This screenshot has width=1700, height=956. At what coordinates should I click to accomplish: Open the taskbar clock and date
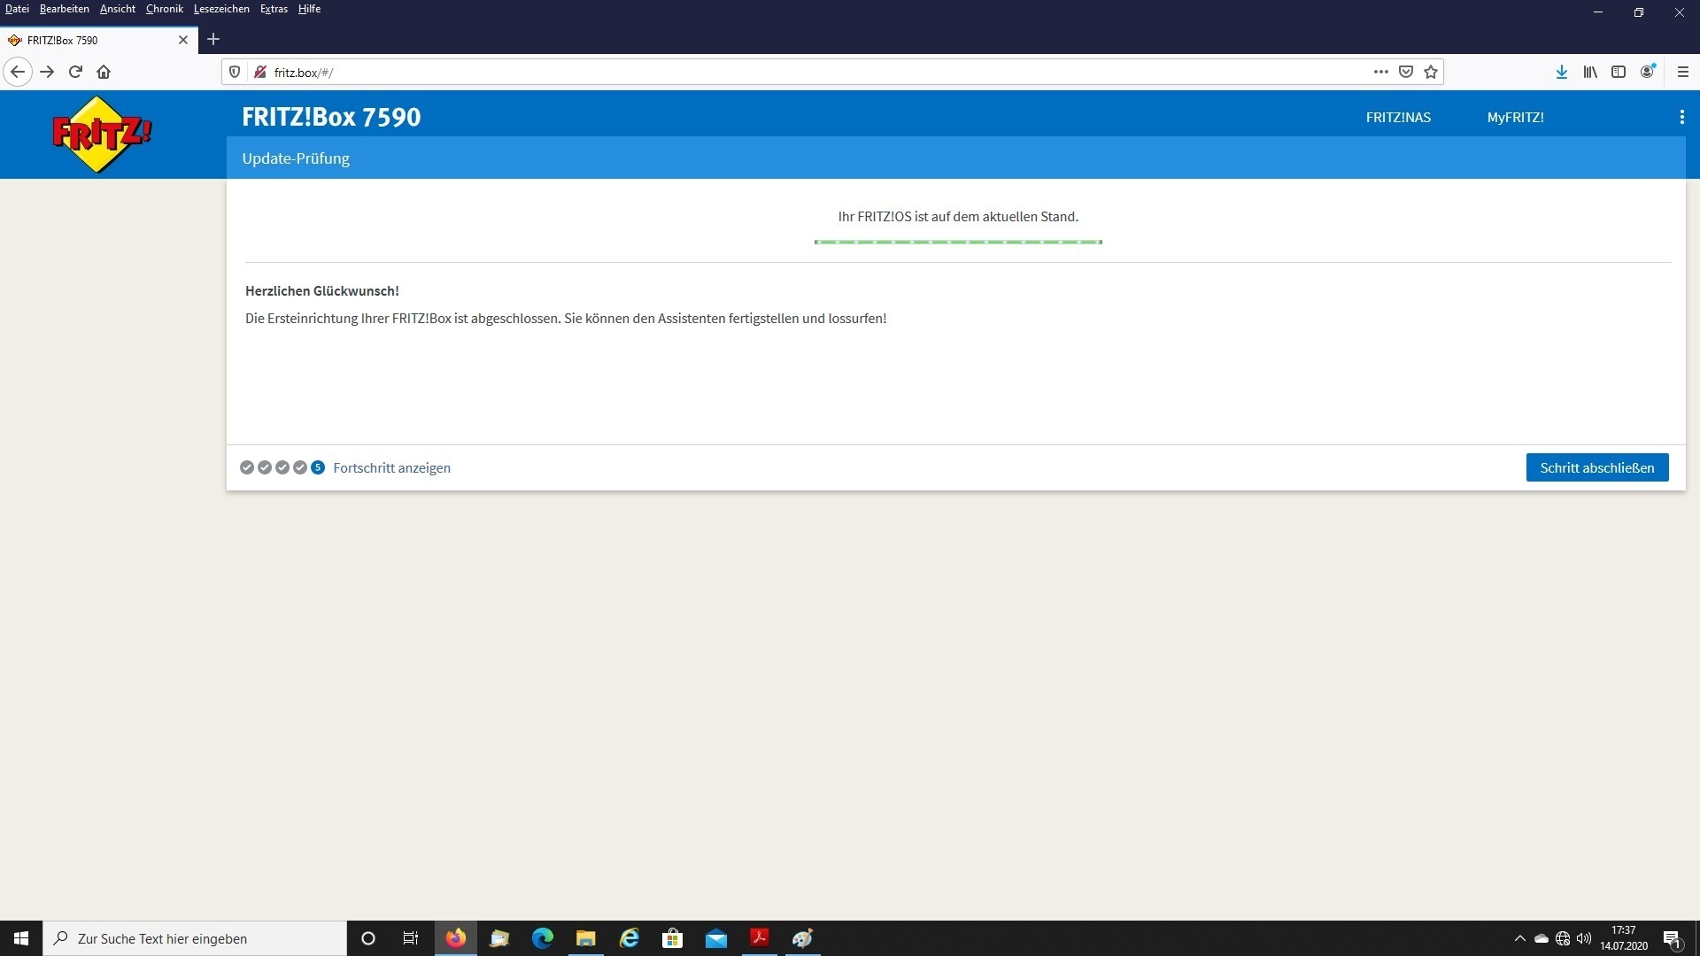pos(1623,938)
